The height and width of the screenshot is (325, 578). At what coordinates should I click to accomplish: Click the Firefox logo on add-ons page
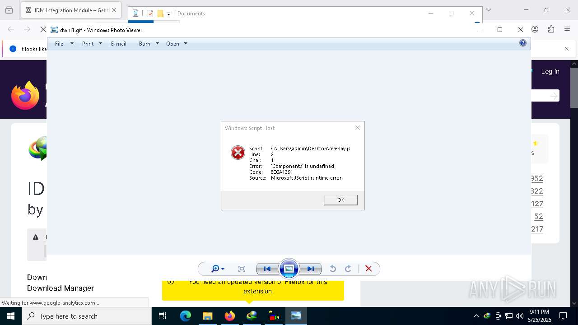25,95
